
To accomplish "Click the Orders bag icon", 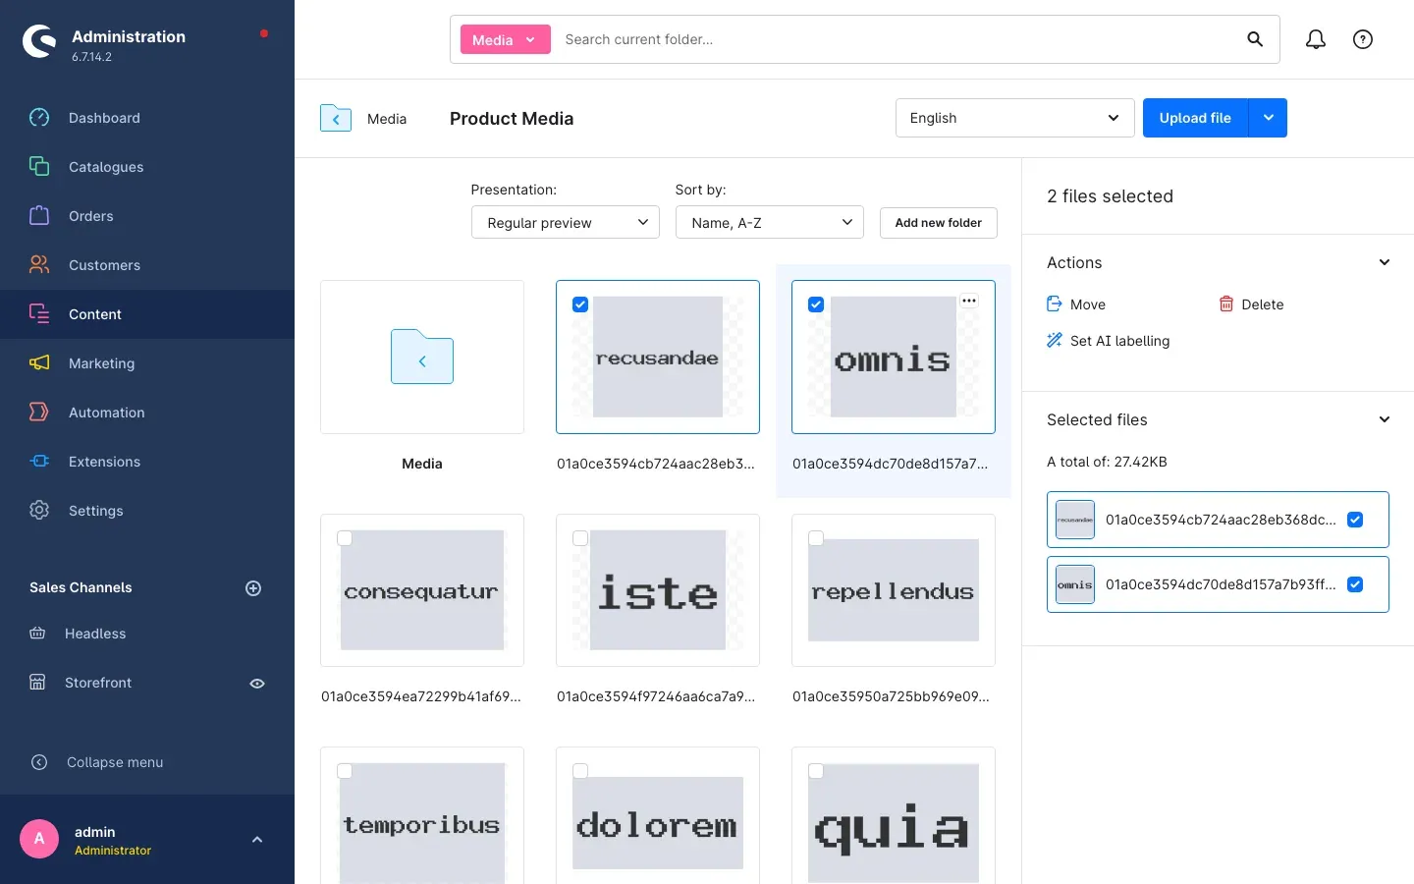I will pos(39,216).
